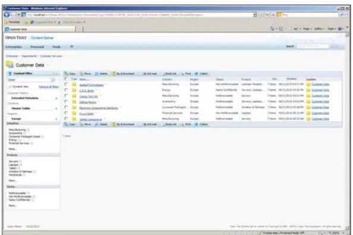Sort the list by the Name column header

84,80
